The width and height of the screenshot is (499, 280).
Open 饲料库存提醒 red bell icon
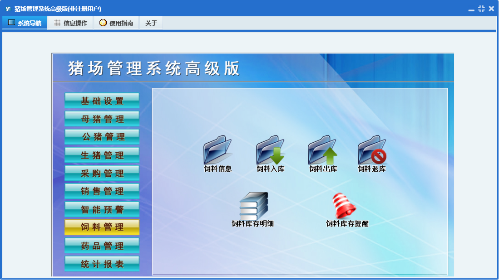(x=344, y=206)
